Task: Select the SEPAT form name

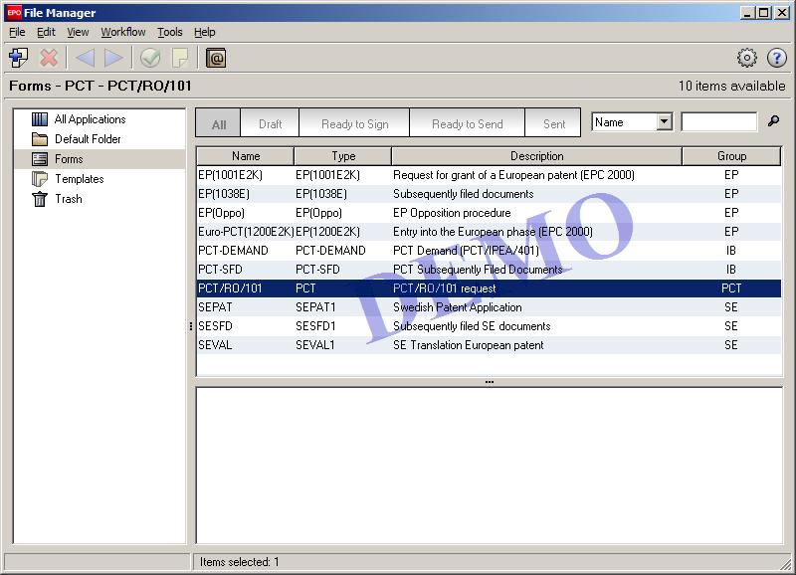Action: [215, 307]
